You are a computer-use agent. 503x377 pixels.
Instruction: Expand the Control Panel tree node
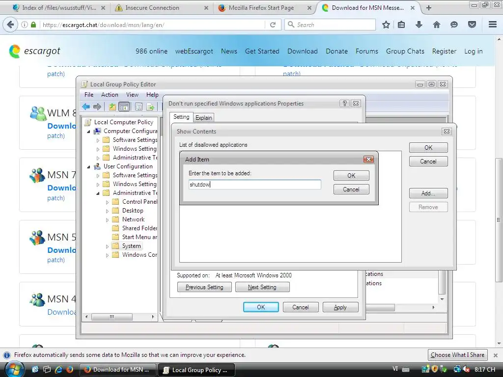107,202
